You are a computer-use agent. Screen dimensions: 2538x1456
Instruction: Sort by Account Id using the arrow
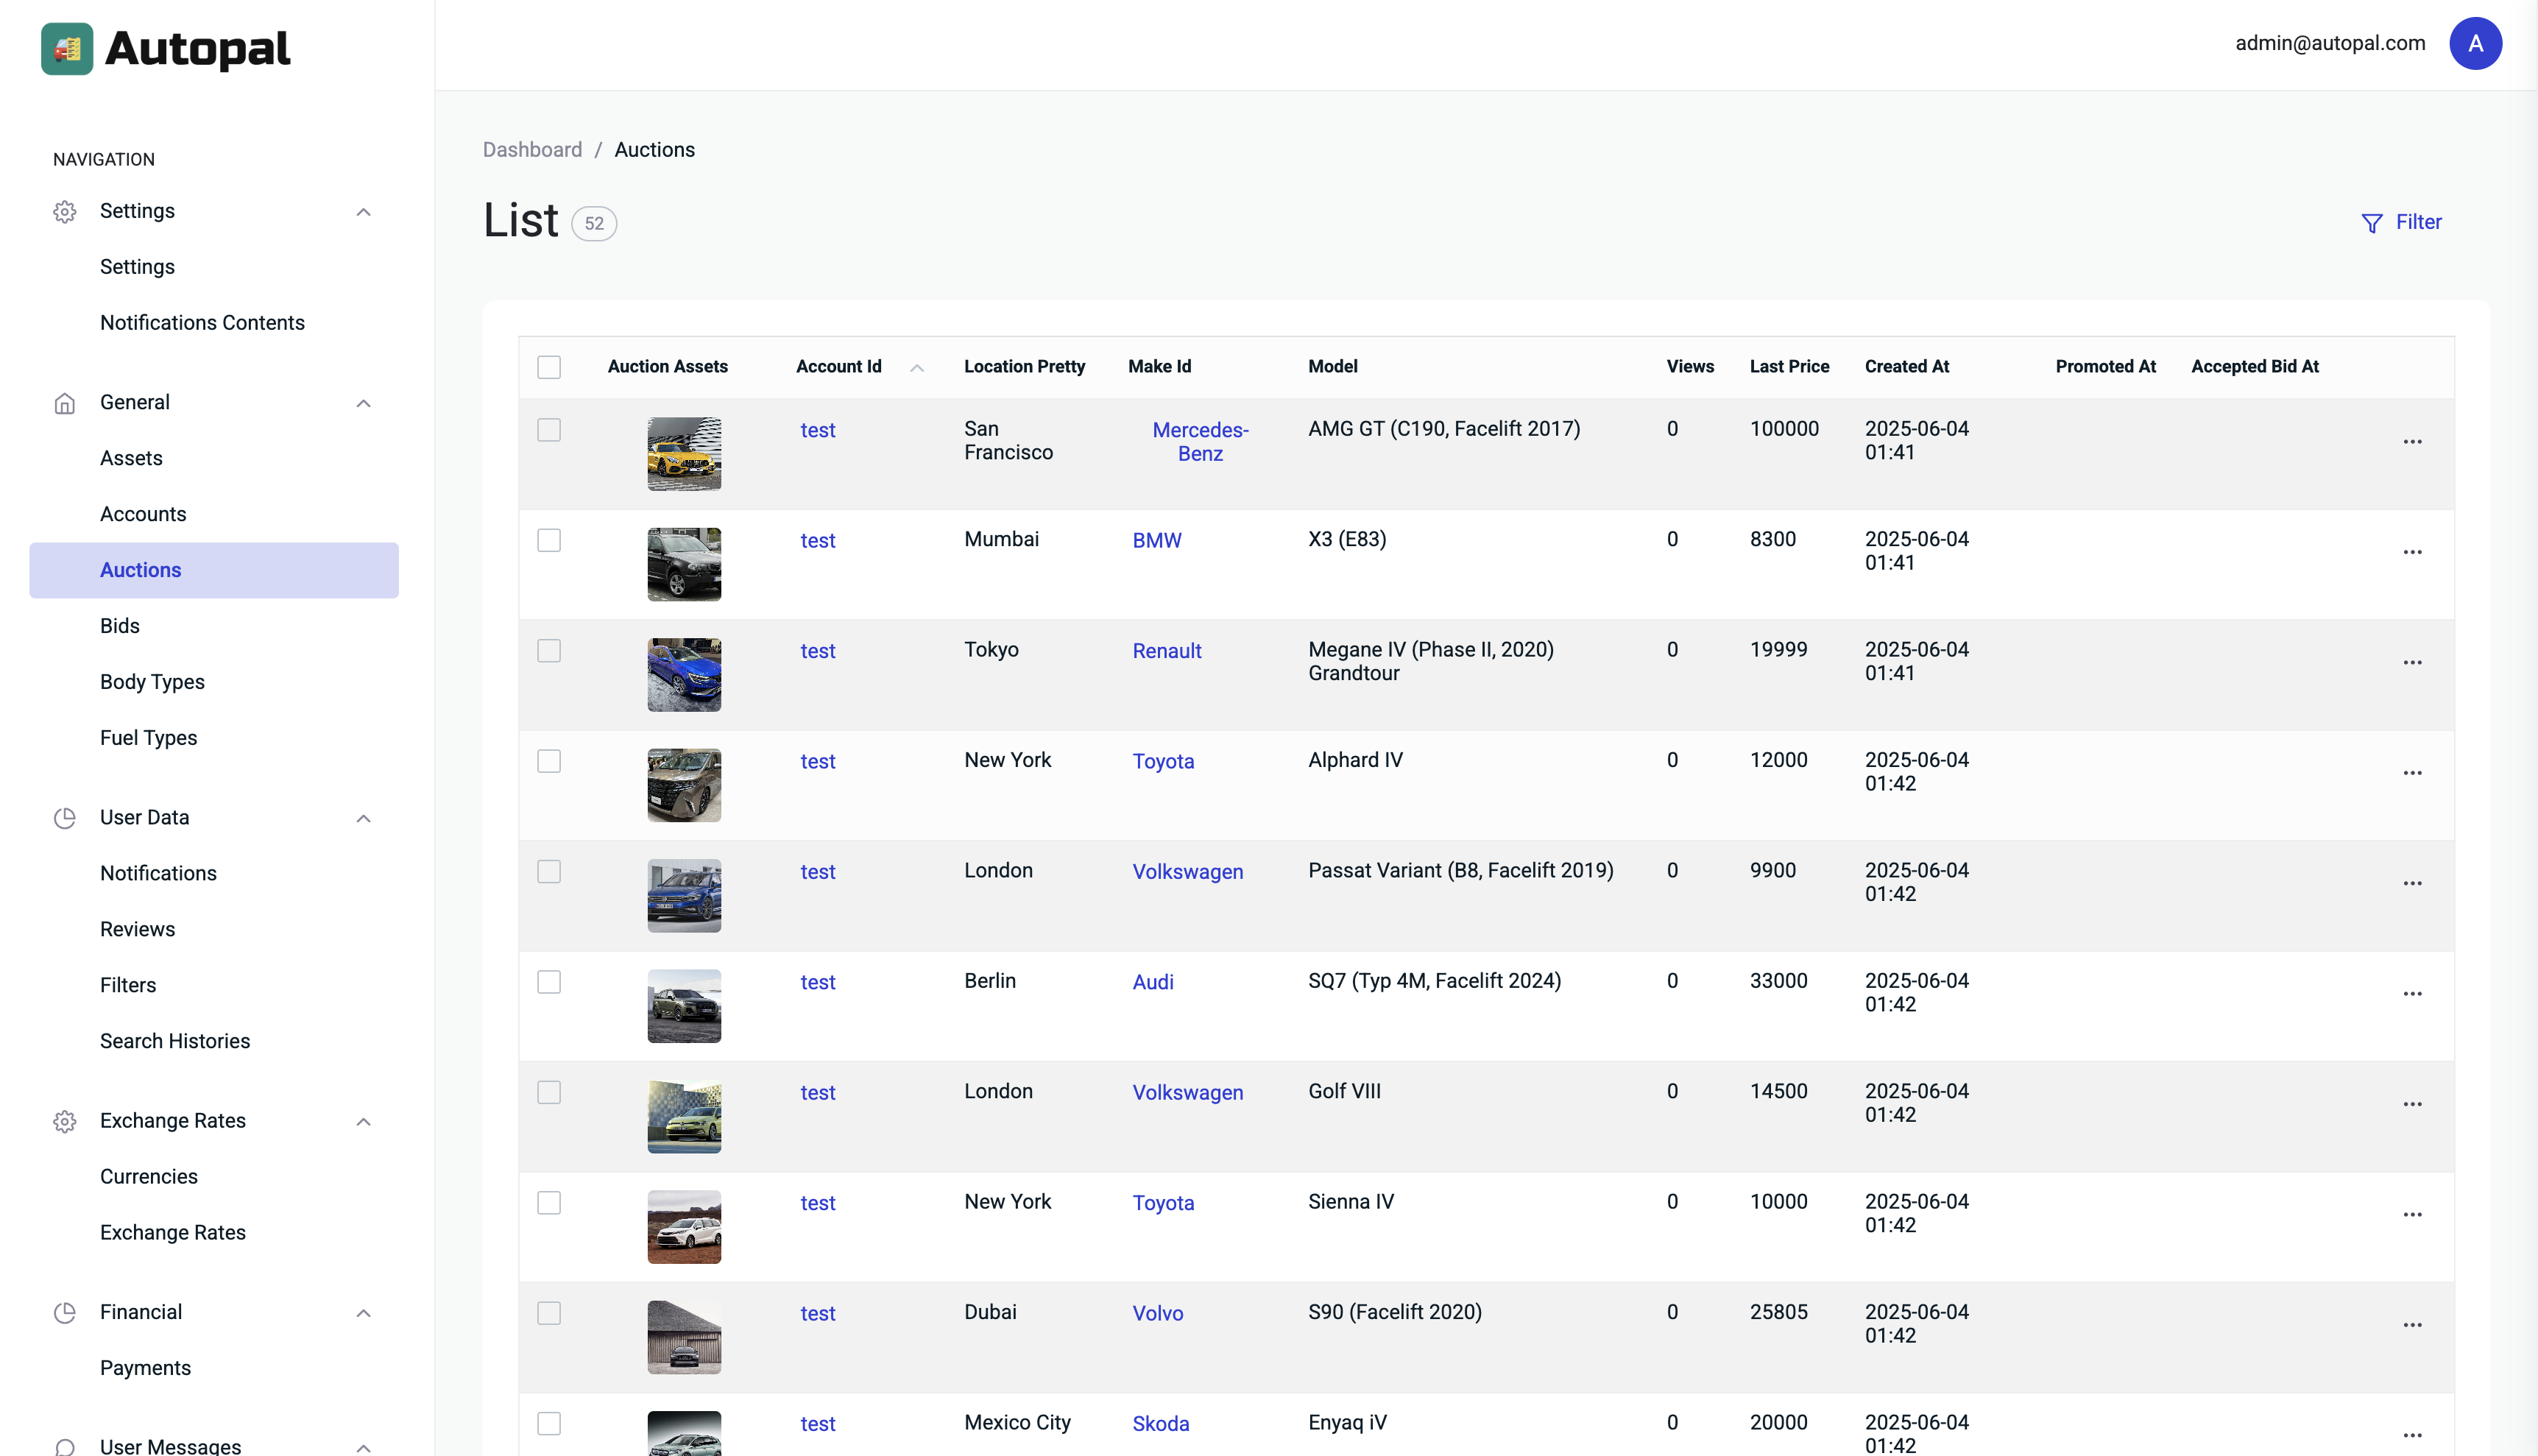tap(916, 368)
